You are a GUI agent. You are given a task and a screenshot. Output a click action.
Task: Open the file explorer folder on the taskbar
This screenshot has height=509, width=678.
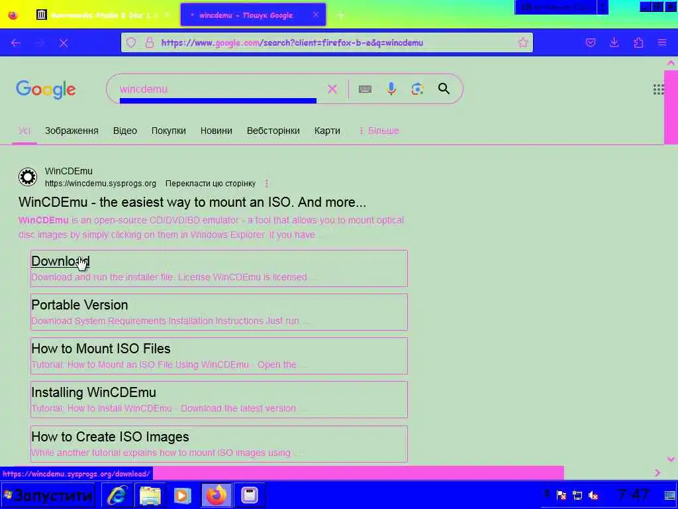[150, 495]
